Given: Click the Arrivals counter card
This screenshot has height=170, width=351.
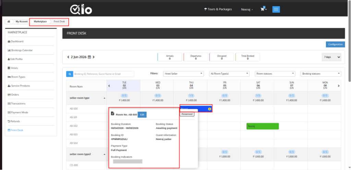Looking at the screenshot, I should (x=170, y=57).
